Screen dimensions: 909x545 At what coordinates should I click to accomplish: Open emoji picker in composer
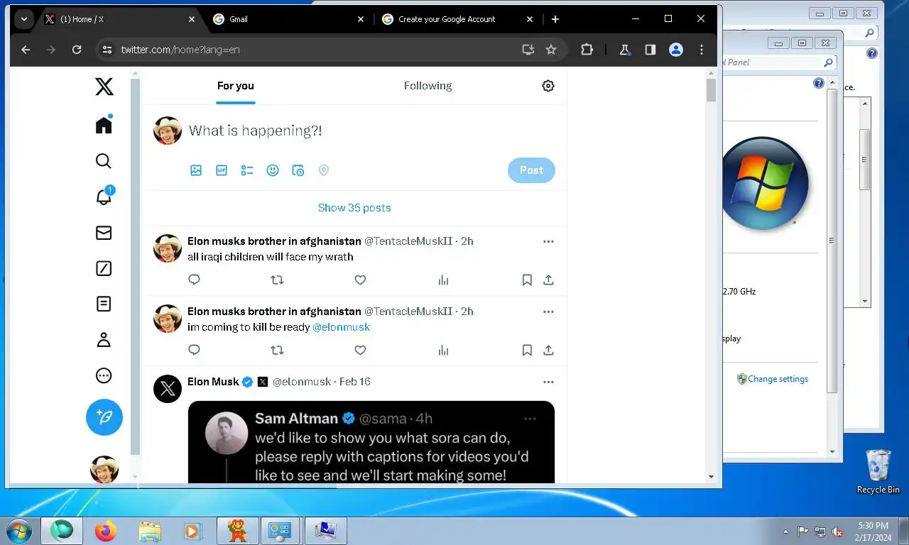coord(273,170)
